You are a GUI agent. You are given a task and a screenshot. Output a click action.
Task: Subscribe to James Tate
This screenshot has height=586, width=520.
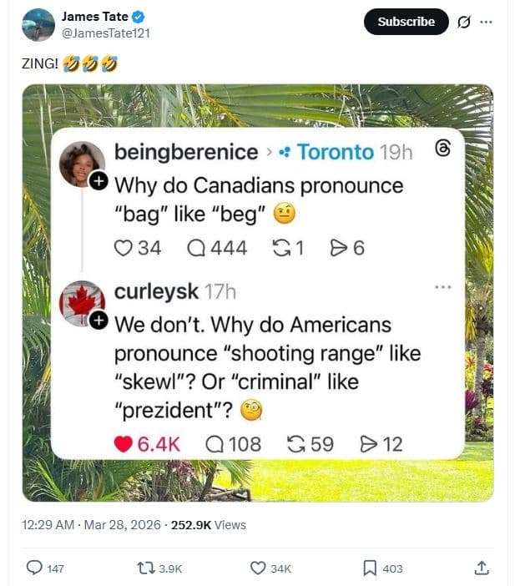pos(406,22)
